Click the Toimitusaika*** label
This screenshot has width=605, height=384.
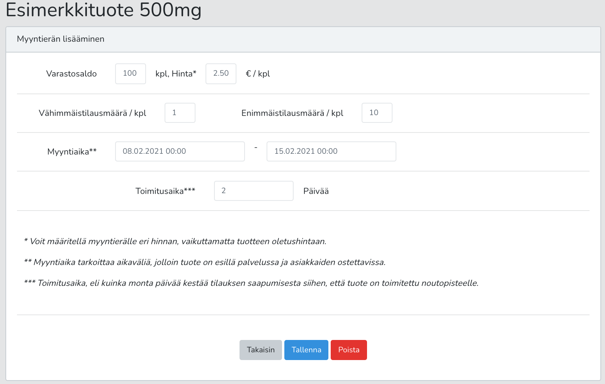click(x=165, y=191)
